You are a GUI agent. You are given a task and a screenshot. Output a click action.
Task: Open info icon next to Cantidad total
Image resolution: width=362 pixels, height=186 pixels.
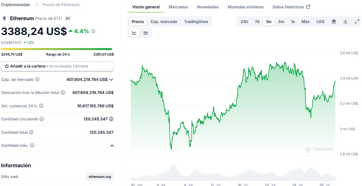tap(31, 132)
